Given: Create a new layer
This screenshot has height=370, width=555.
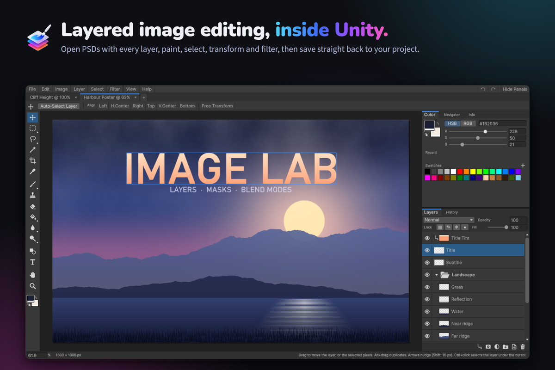Looking at the screenshot, I should pyautogui.click(x=514, y=346).
